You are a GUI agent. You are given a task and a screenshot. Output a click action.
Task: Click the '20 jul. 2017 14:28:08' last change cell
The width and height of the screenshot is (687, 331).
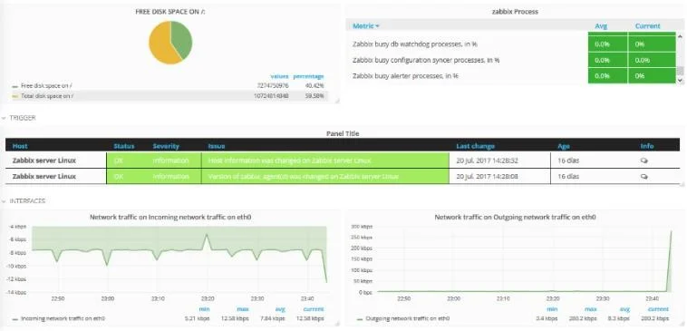point(500,176)
